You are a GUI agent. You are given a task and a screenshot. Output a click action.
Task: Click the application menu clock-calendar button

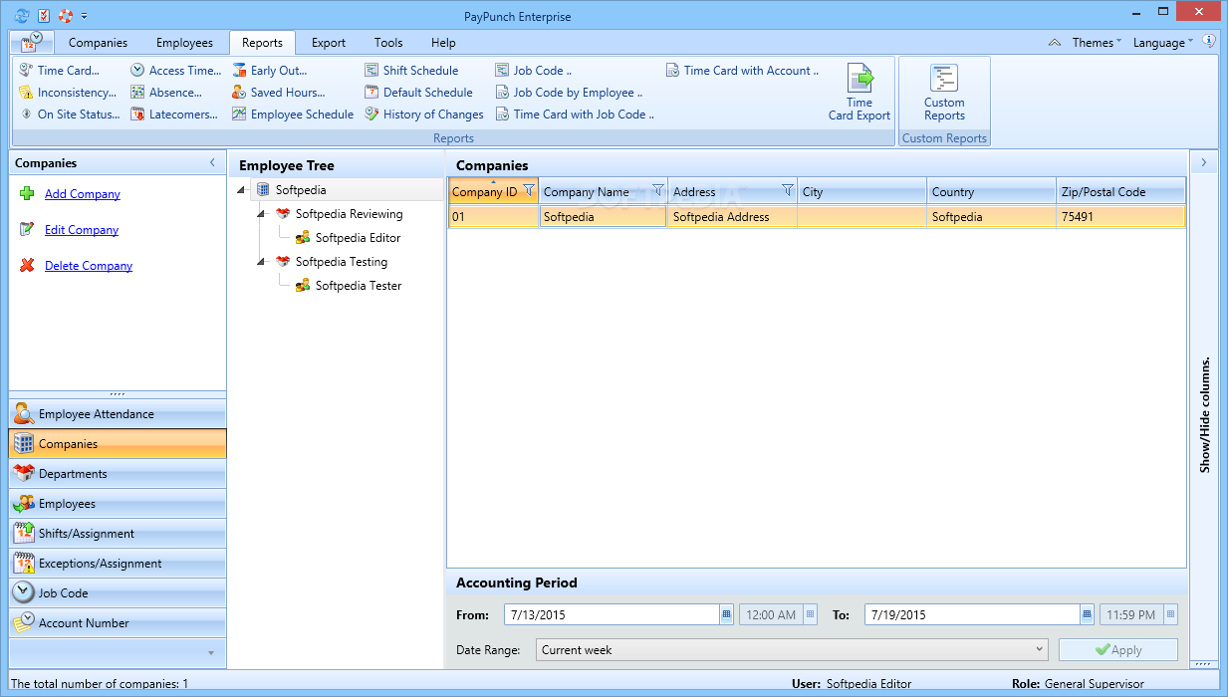[x=33, y=43]
